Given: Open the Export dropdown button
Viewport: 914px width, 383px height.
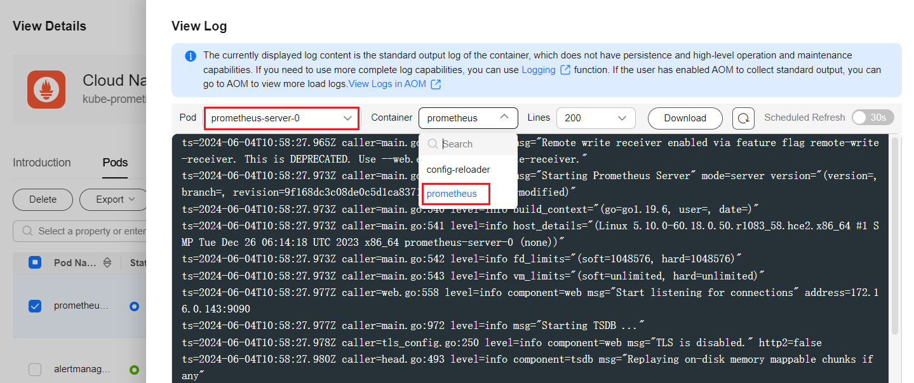Looking at the screenshot, I should click(x=113, y=199).
